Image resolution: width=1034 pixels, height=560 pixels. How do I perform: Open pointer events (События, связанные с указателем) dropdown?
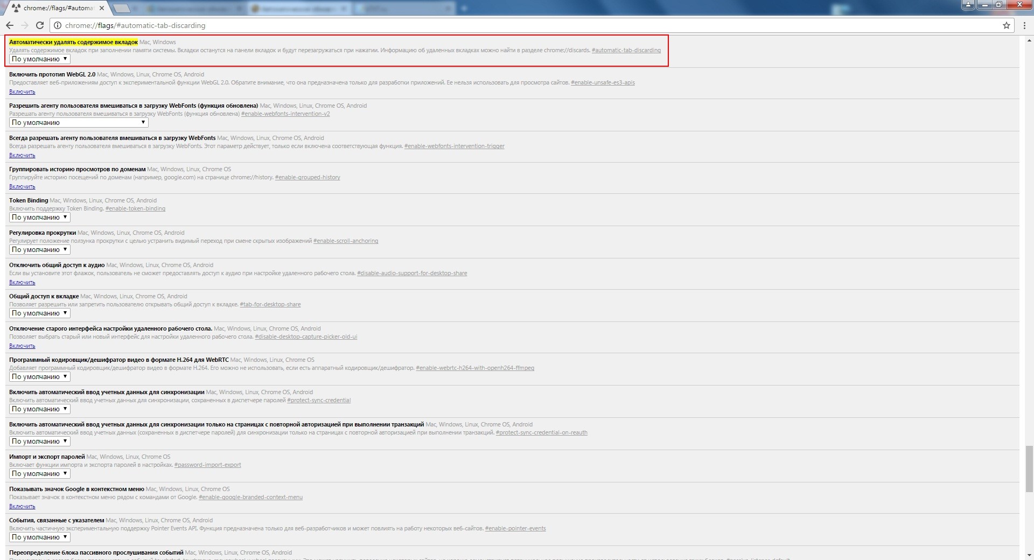point(40,537)
